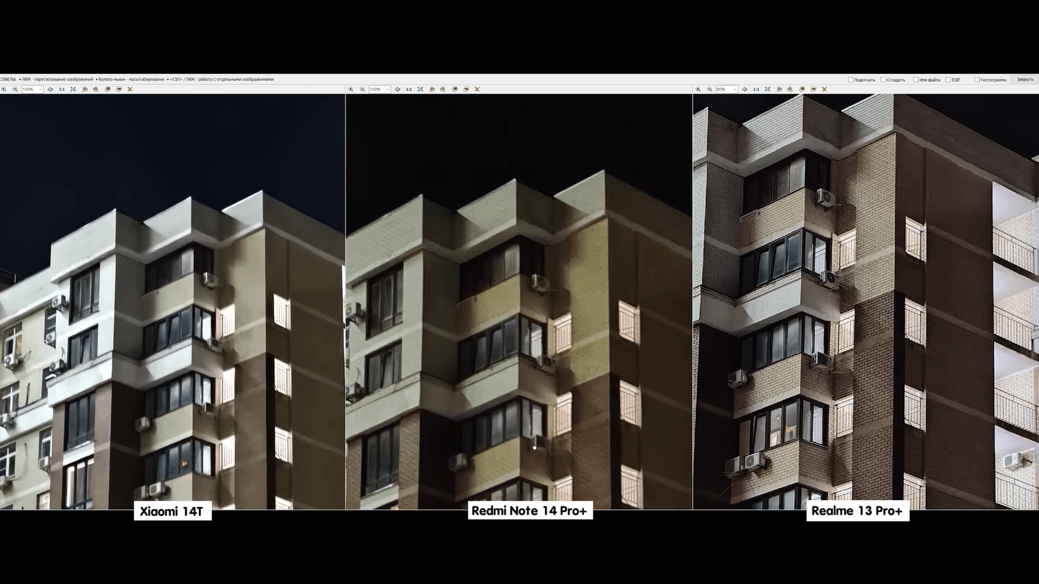
Task: Click the Realme 13 Pro+ caption label
Action: pyautogui.click(x=857, y=511)
